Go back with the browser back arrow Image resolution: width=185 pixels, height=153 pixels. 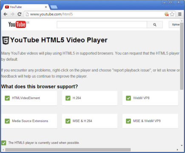point(6,14)
